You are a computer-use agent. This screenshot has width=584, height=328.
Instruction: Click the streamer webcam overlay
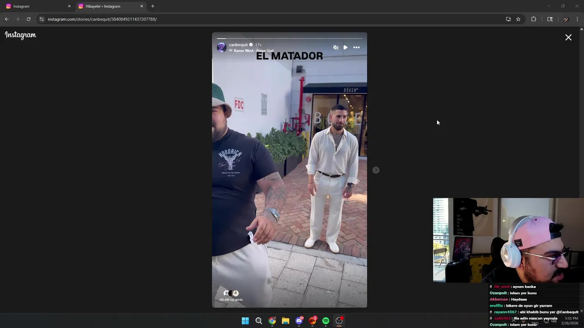pyautogui.click(x=508, y=240)
